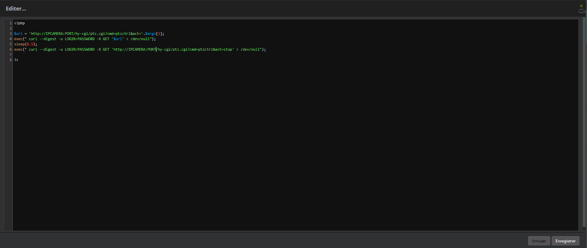Click the 'sleep' call on line 5
The height and width of the screenshot is (248, 587).
tap(19, 44)
